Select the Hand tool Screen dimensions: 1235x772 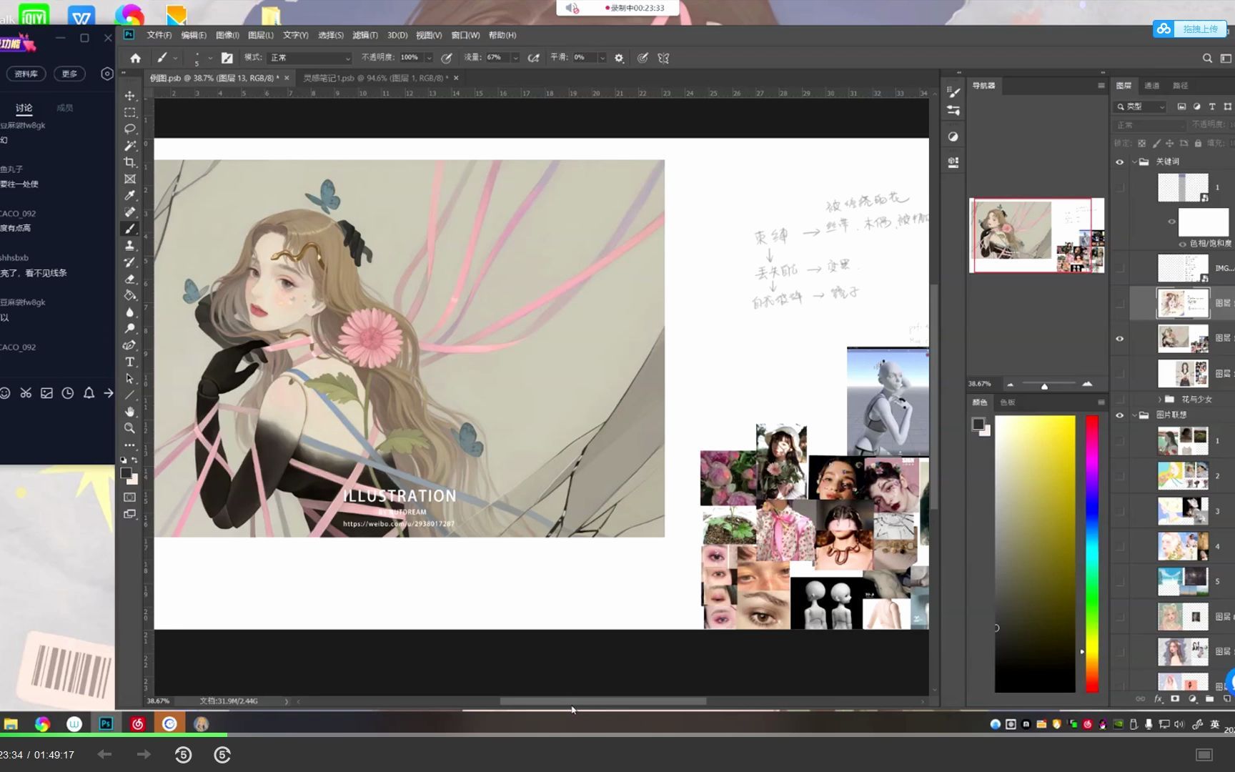click(129, 412)
